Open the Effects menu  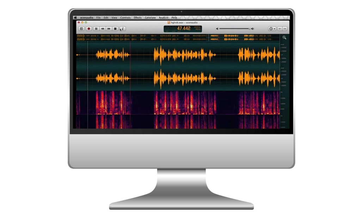137,17
